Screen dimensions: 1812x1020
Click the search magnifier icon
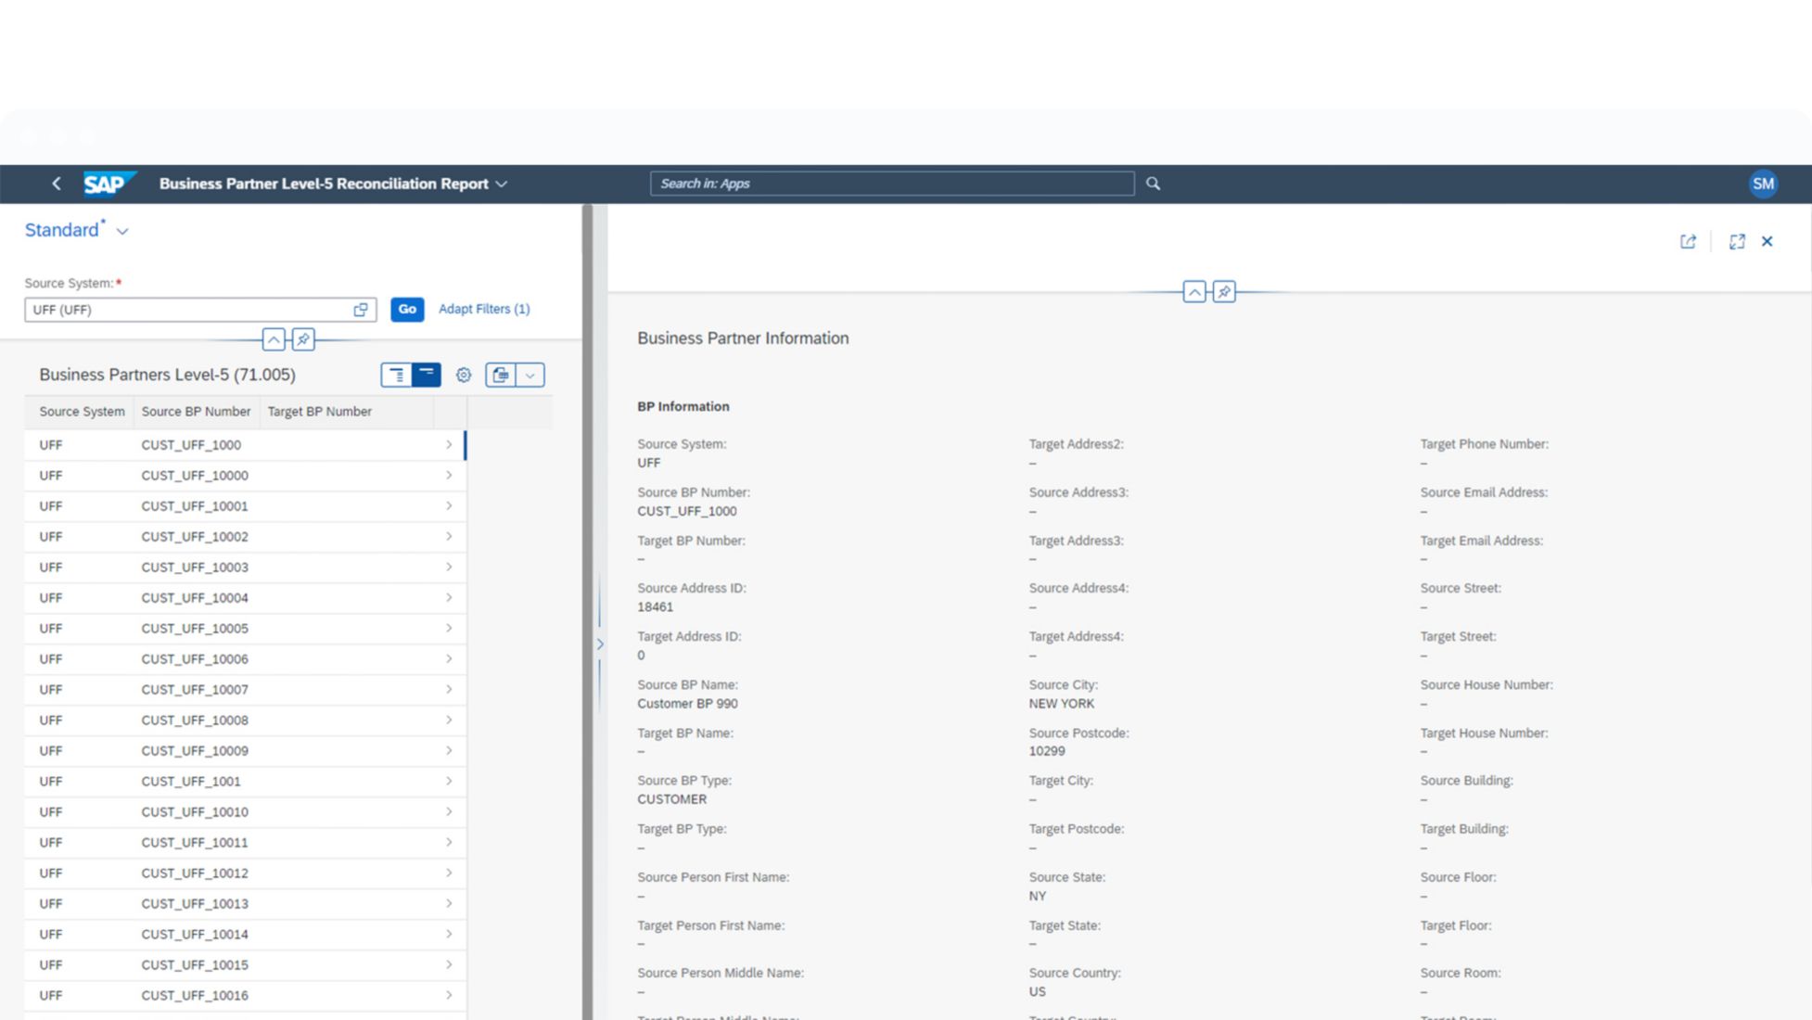[x=1153, y=184]
